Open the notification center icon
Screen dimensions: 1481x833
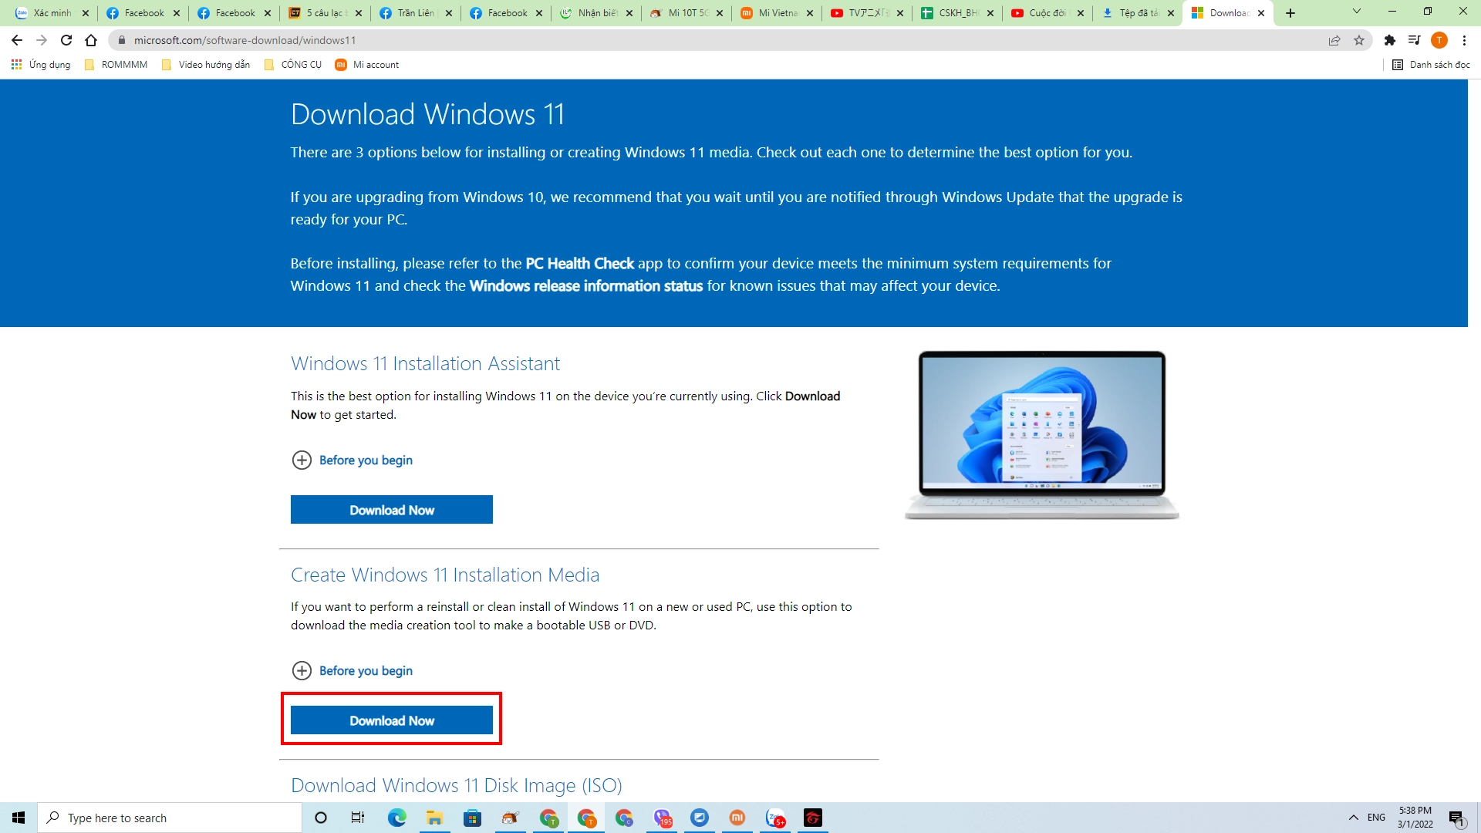[x=1457, y=818]
